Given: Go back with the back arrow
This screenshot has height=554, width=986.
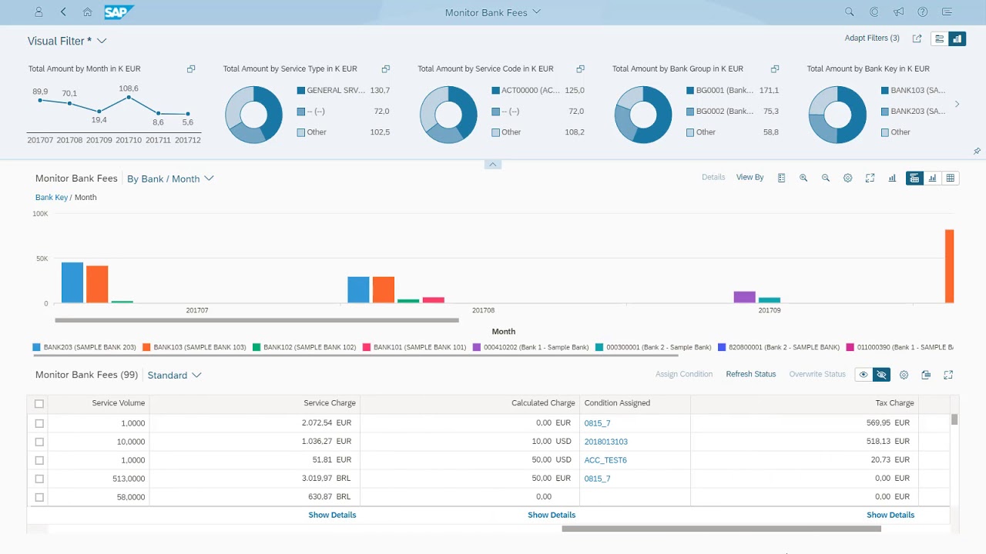Looking at the screenshot, I should (63, 12).
